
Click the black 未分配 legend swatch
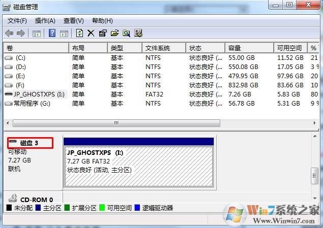[x=9, y=208]
